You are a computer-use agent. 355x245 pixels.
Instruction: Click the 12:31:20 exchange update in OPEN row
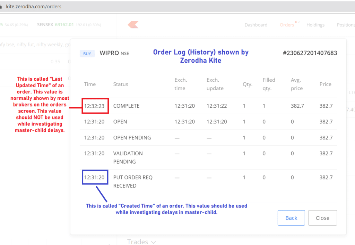click(217, 121)
